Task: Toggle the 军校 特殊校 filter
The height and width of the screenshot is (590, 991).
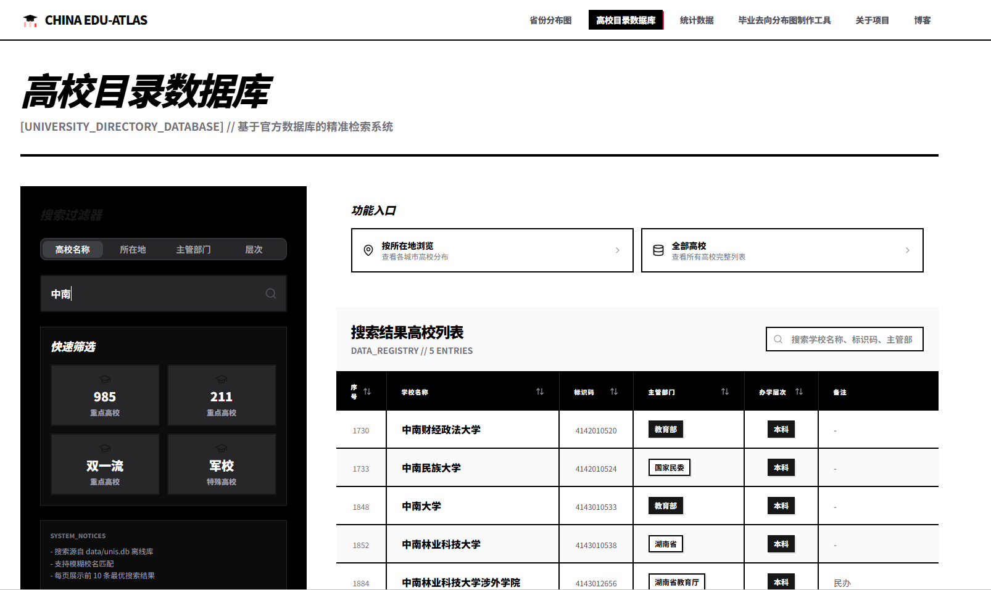Action: tap(221, 464)
